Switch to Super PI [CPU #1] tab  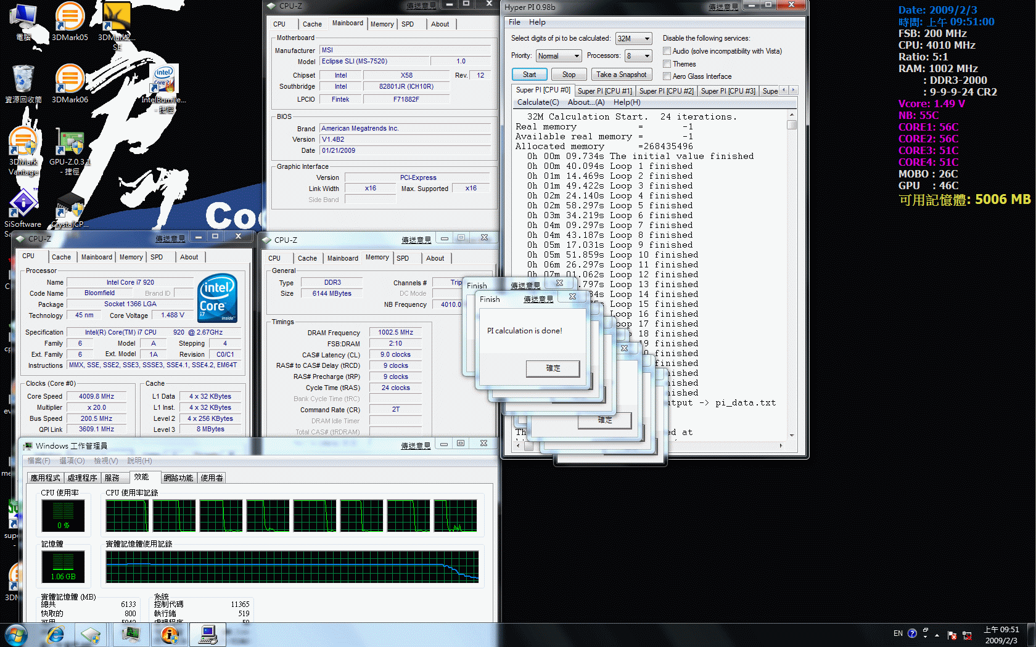point(604,91)
